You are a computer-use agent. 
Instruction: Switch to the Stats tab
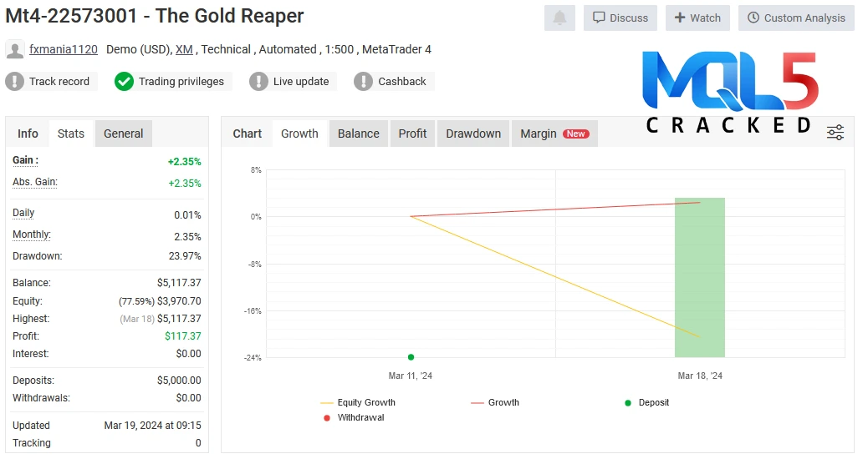point(71,134)
